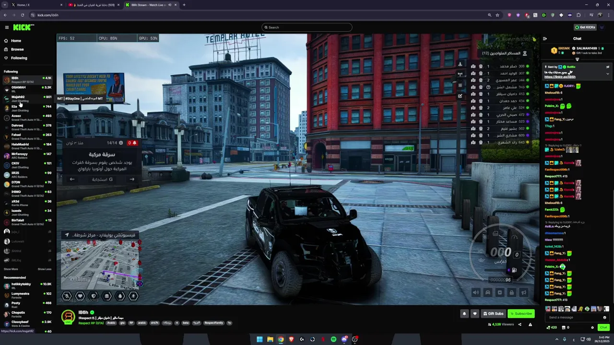614x345 pixels.
Task: Open hstikkytokky recommended channel
Action: [x=28, y=286]
